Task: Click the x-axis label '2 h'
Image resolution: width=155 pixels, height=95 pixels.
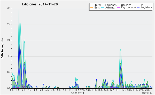Action: [24, 90]
